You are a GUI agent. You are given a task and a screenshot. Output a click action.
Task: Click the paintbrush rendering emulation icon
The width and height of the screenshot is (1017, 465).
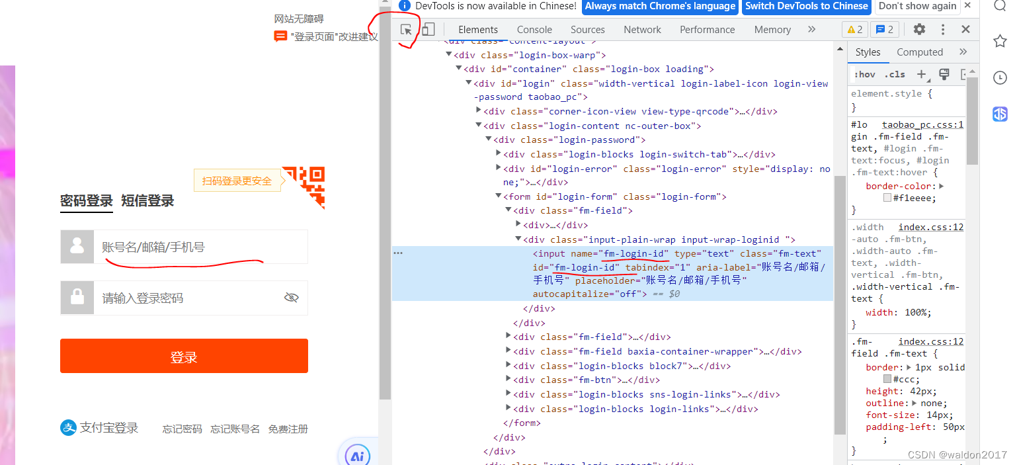click(x=944, y=74)
